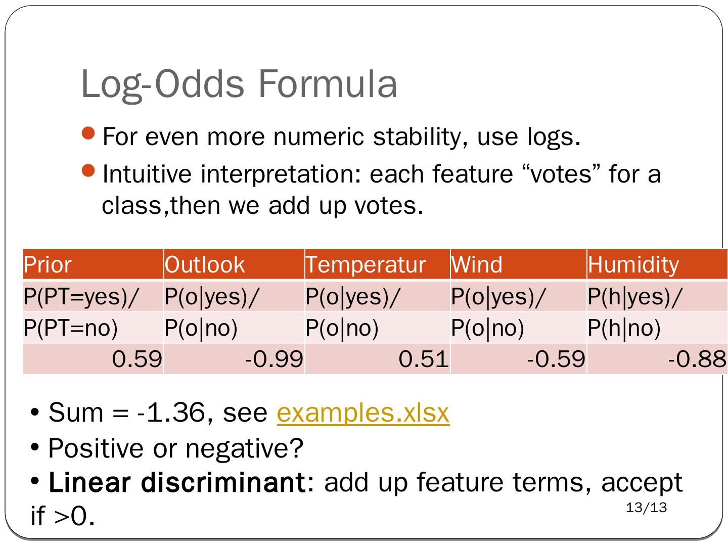Open the examples.xlsx hyperlink

coord(363,413)
